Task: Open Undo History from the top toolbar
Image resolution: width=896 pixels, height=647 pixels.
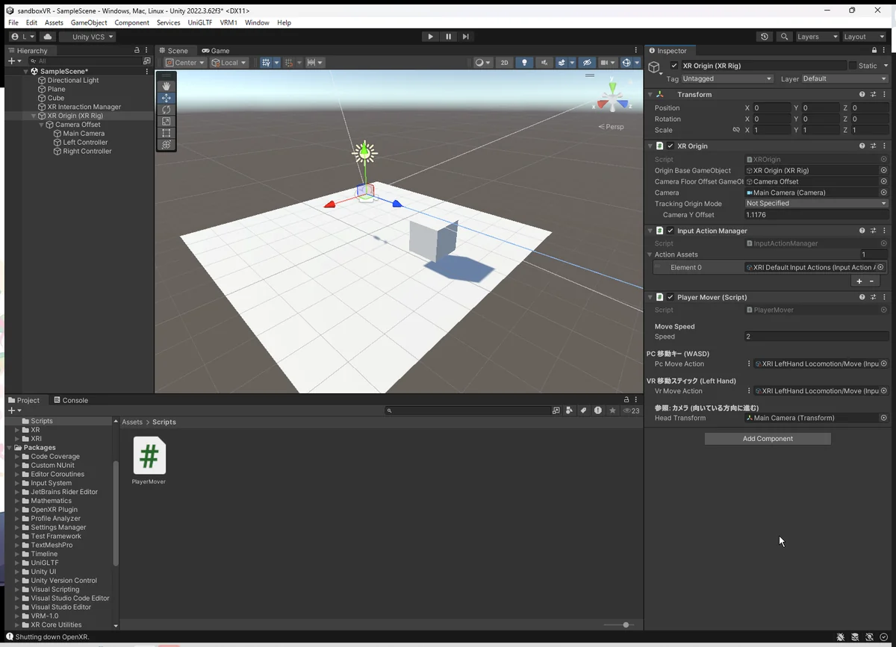Action: click(x=764, y=37)
